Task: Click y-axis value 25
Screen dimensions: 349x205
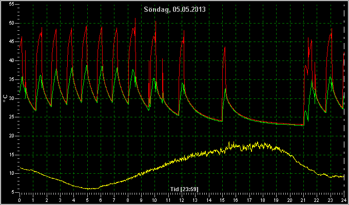Action: pyautogui.click(x=12, y=117)
